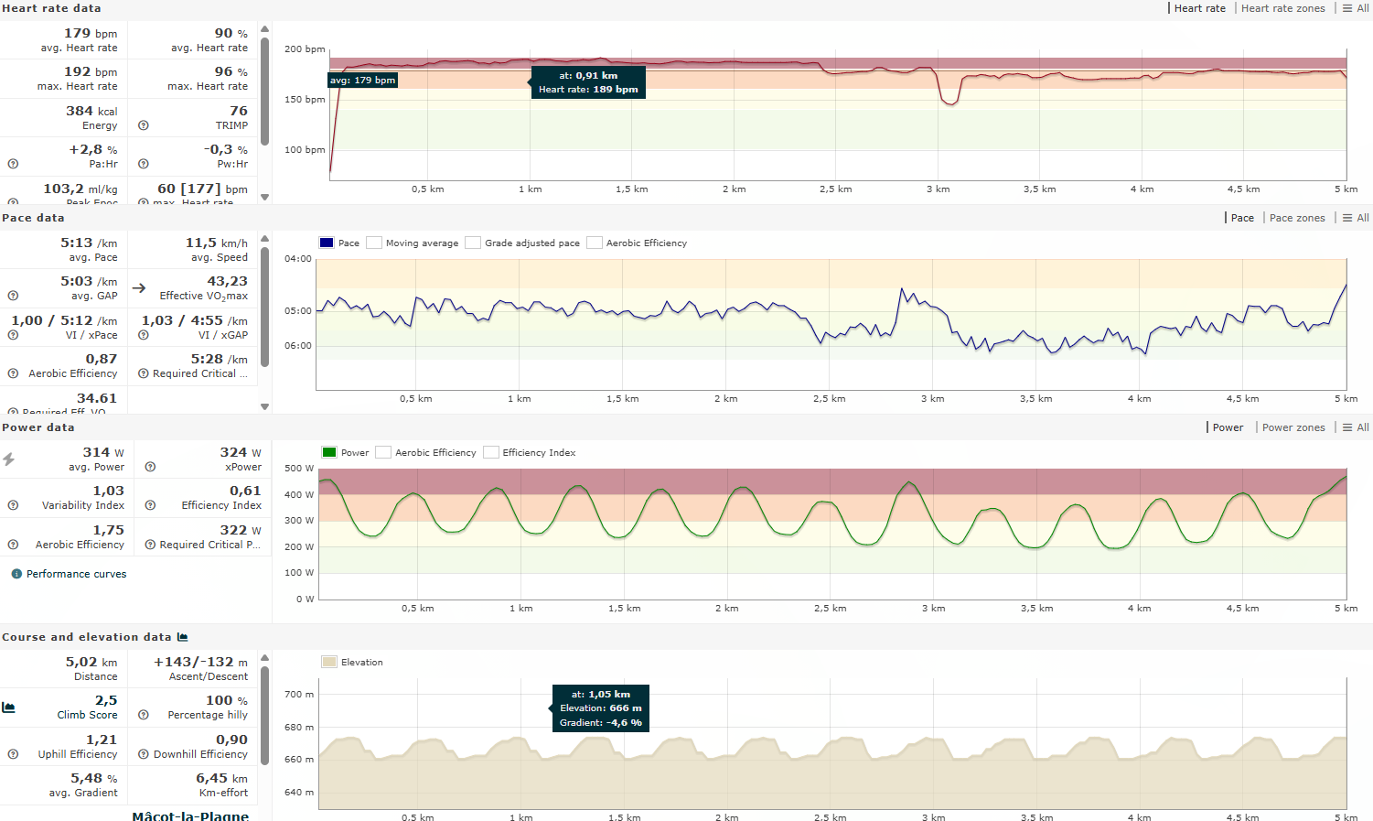Open the All menu in Heart rate section
This screenshot has width=1373, height=821.
(1356, 8)
